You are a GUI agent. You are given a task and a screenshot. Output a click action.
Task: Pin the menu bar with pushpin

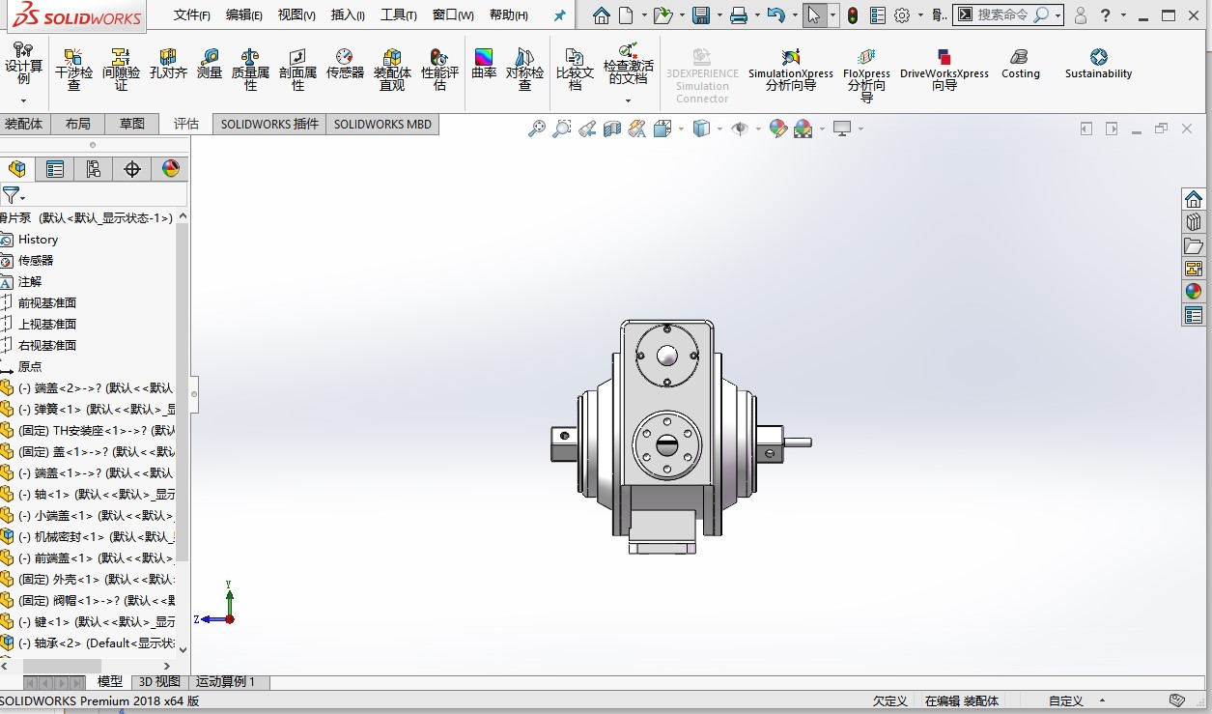(x=560, y=15)
